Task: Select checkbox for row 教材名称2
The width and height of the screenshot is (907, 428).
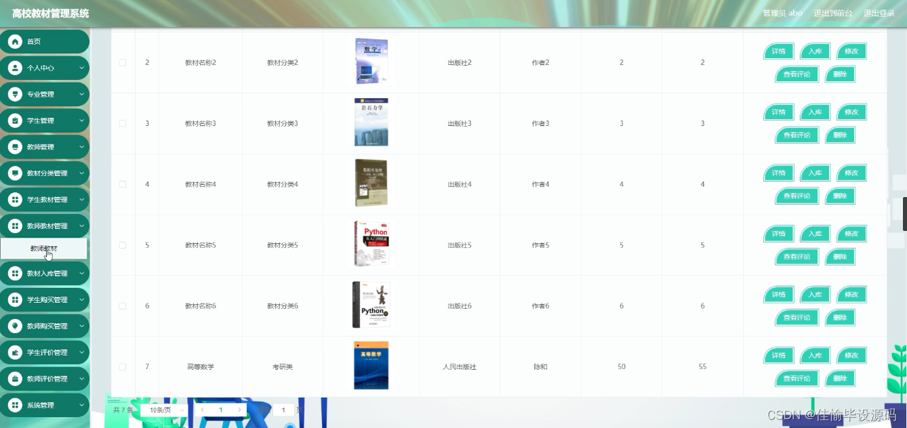Action: pos(123,62)
